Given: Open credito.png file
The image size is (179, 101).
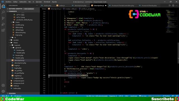Looking at the screenshot, I should 20,25.
